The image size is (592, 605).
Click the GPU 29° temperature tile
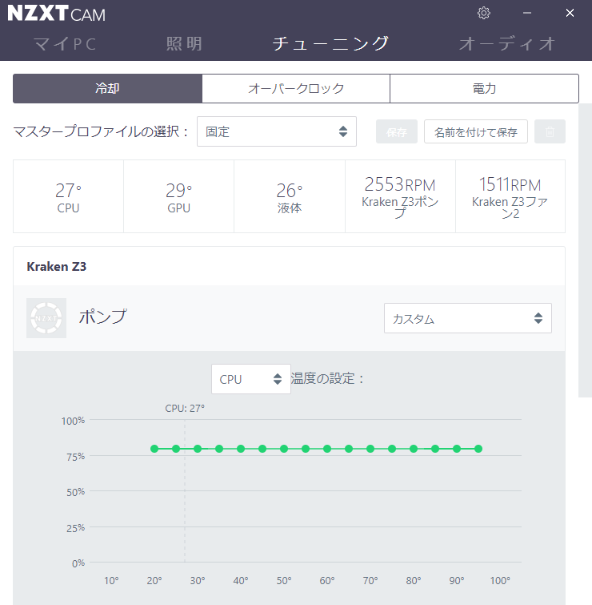(178, 196)
